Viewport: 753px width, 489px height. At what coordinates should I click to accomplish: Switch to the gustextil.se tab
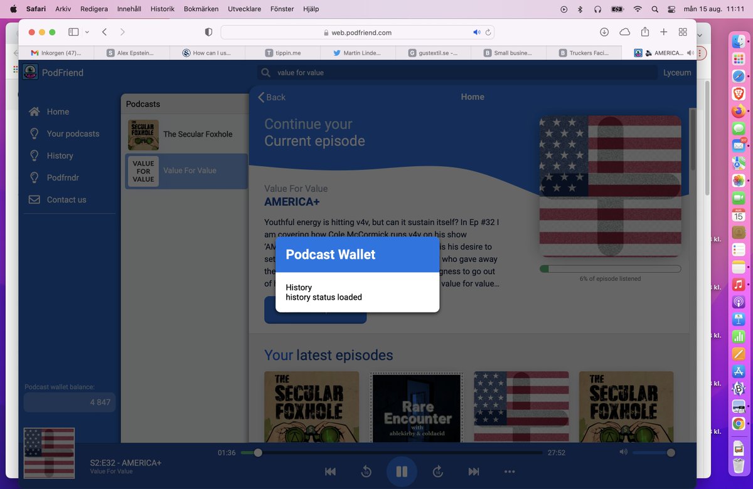click(x=433, y=53)
